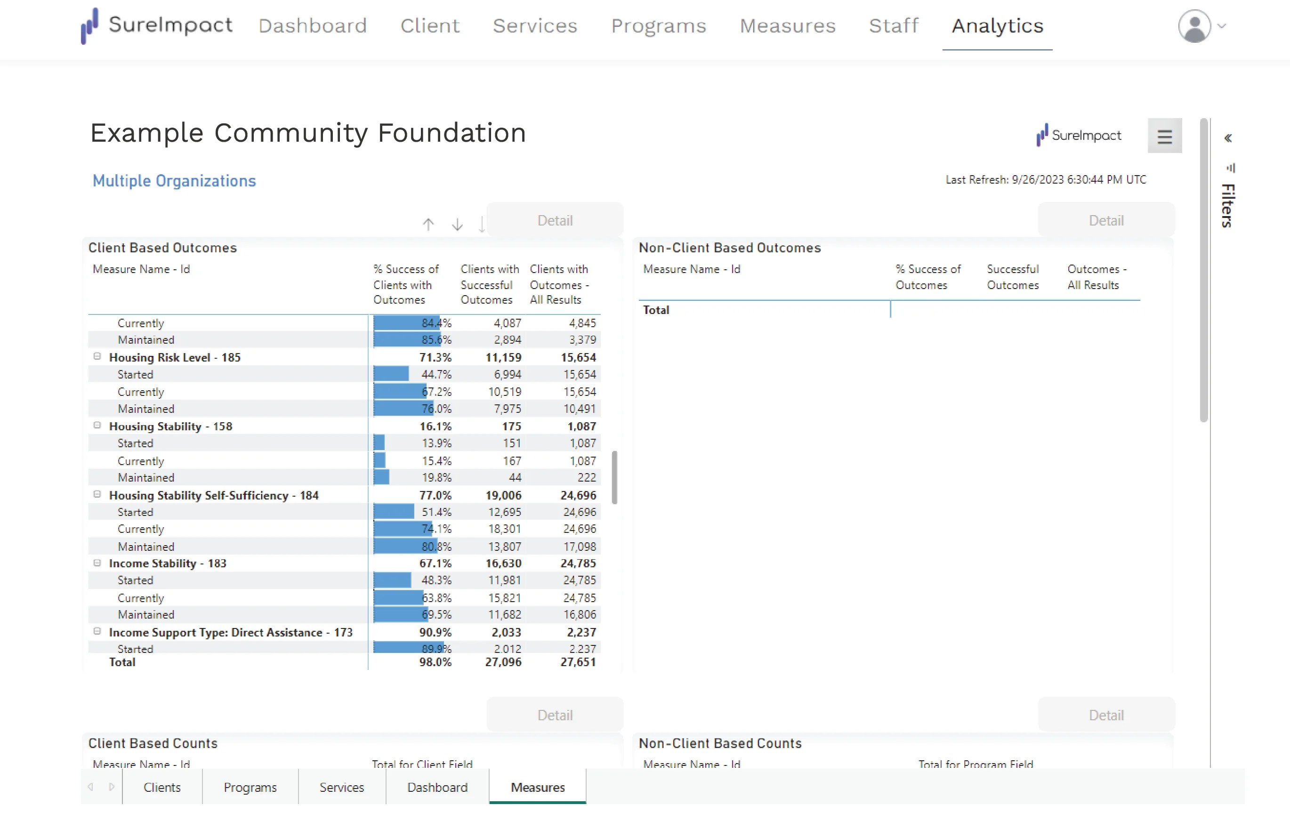The image size is (1290, 821).
Task: Sort by Clients with Successful Outcomes column
Action: [x=490, y=284]
